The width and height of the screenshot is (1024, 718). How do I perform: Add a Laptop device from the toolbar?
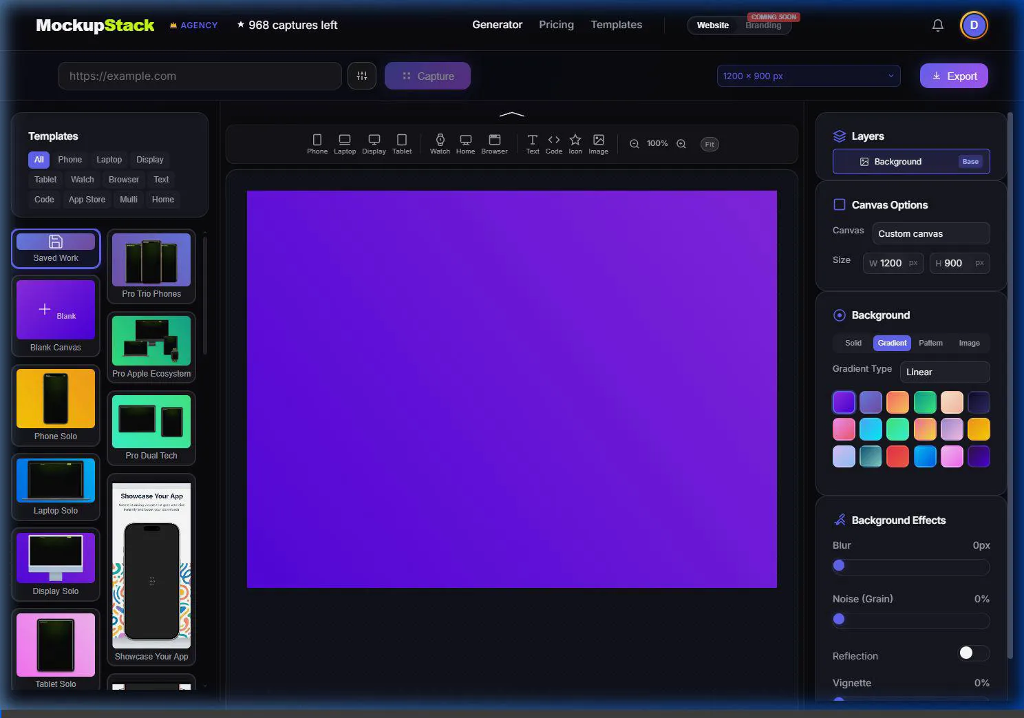345,144
